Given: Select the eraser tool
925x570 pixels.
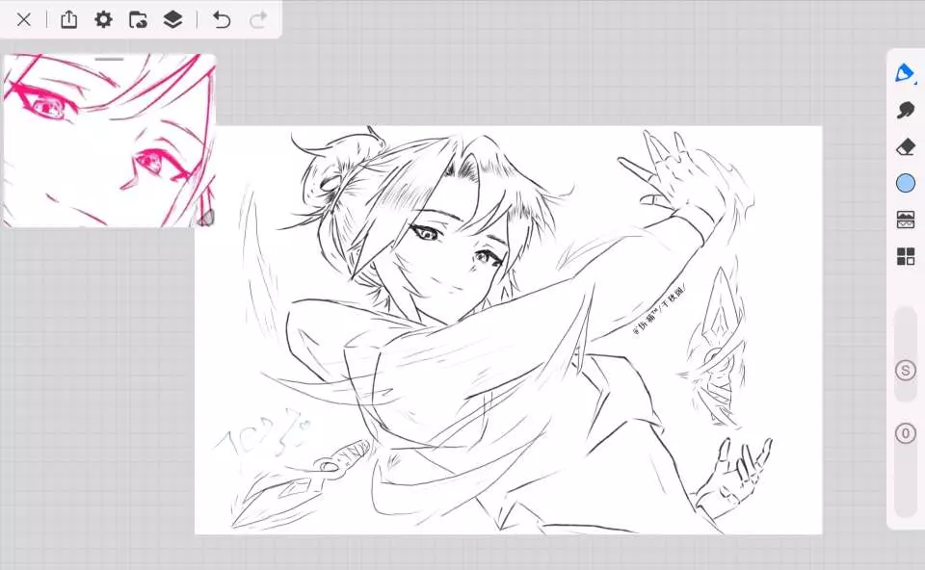Looking at the screenshot, I should coord(906,146).
